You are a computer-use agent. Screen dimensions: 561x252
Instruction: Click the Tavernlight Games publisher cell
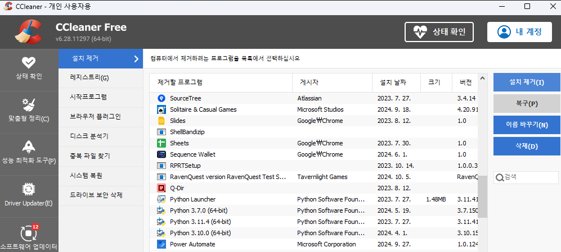[322, 177]
